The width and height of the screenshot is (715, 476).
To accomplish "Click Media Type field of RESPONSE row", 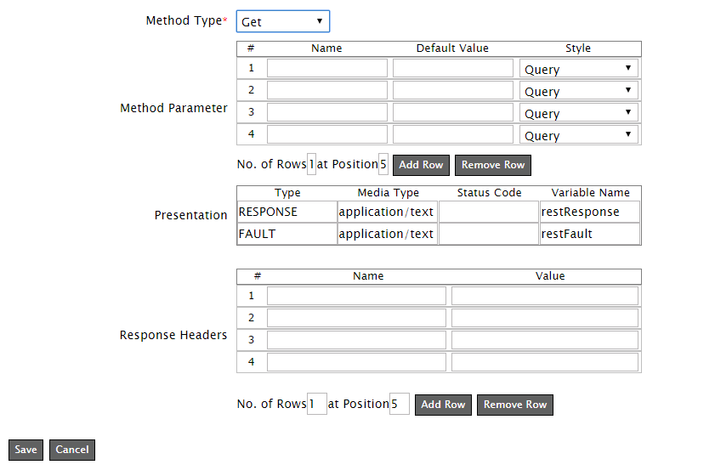I will click(388, 212).
